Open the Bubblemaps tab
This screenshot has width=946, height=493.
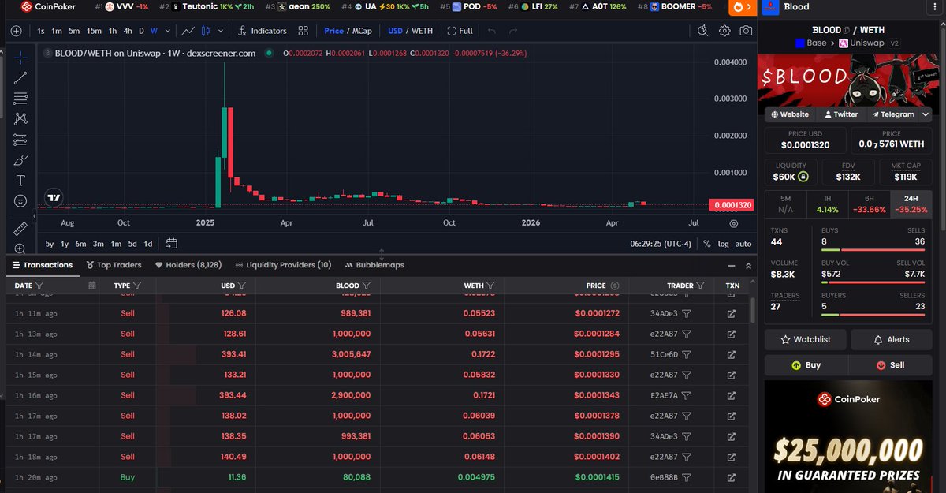[374, 265]
